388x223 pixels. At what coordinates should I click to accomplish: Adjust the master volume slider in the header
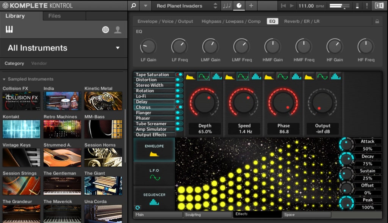click(340, 6)
